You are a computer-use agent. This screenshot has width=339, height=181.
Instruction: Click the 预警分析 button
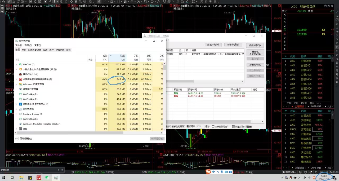click(233, 45)
